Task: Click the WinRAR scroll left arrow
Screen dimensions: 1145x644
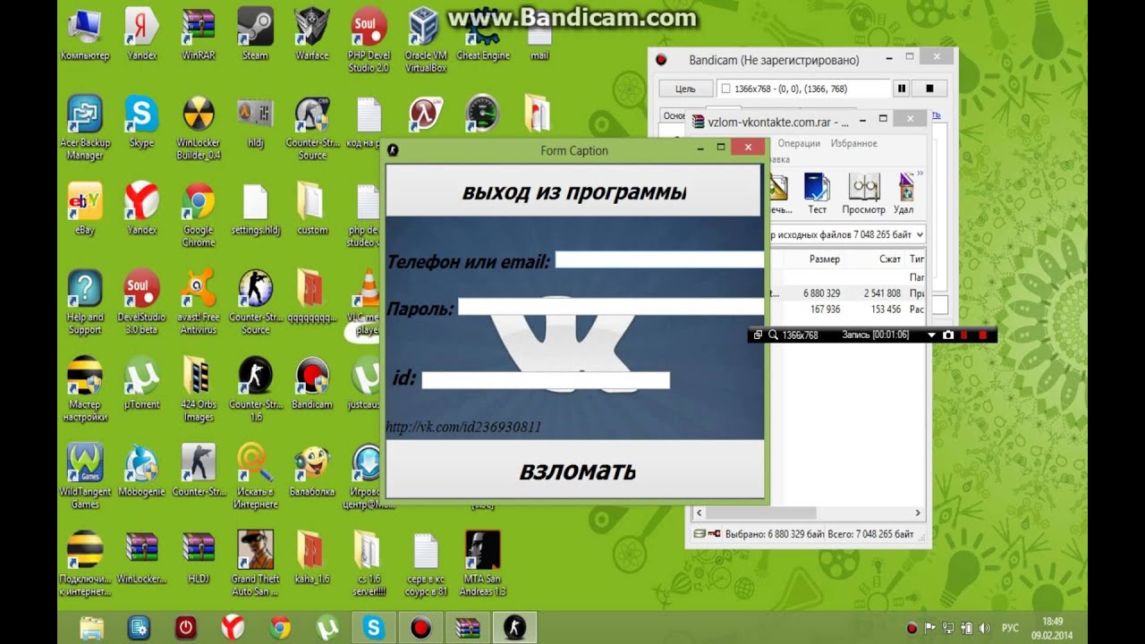Action: tap(700, 513)
